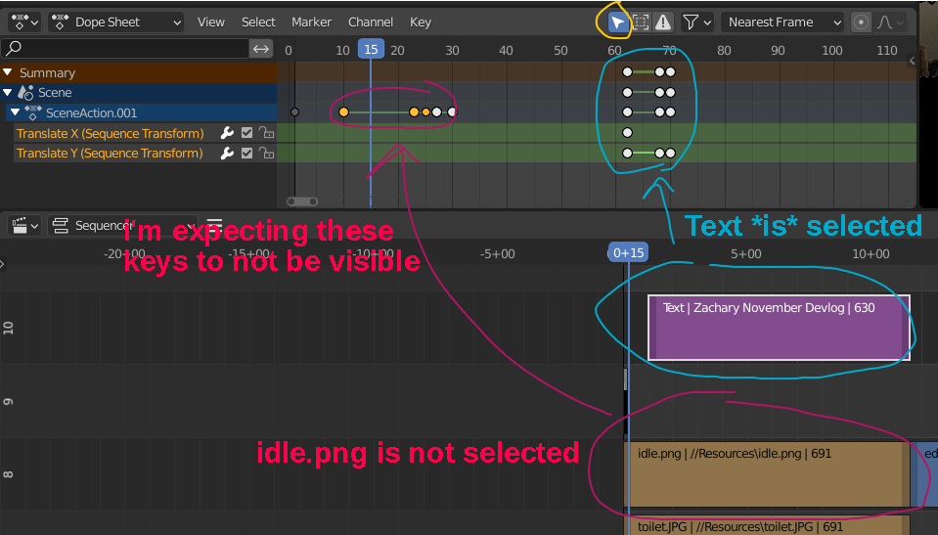Image resolution: width=938 pixels, height=535 pixels.
Task: Toggle Show Hidden dashed-box icon
Action: point(640,22)
